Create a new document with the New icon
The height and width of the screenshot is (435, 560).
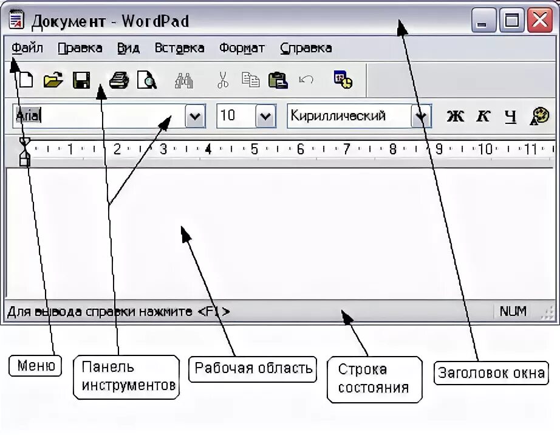[x=26, y=80]
